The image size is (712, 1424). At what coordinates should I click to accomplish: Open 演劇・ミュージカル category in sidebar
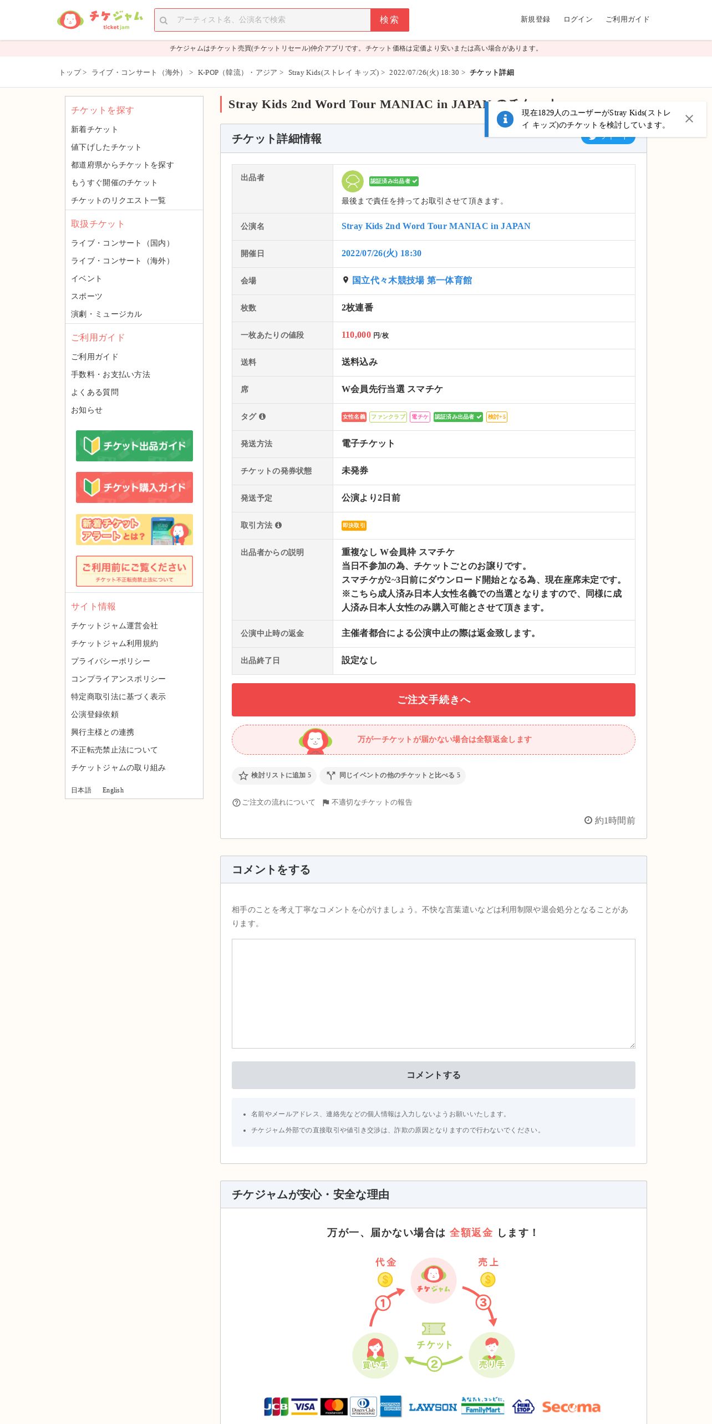(106, 314)
